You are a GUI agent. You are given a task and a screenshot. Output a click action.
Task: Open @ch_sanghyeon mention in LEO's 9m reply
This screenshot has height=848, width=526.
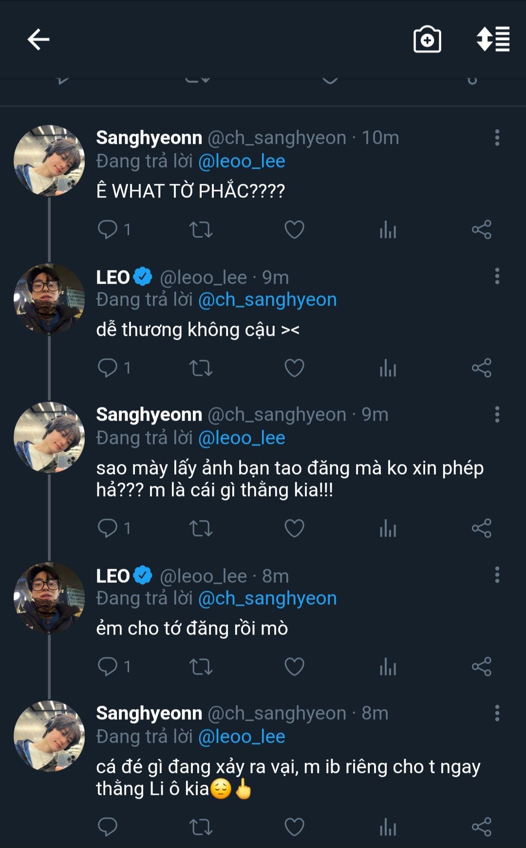[267, 300]
